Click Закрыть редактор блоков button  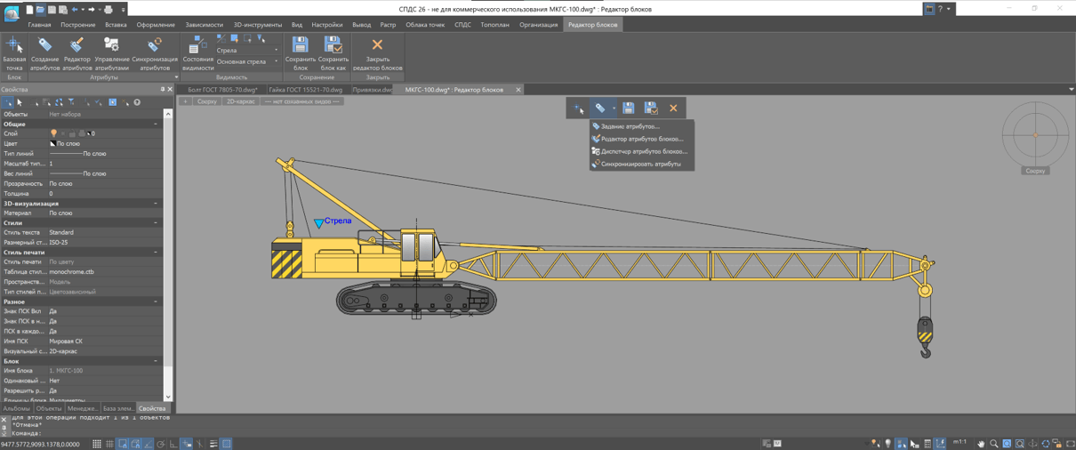[x=377, y=53]
